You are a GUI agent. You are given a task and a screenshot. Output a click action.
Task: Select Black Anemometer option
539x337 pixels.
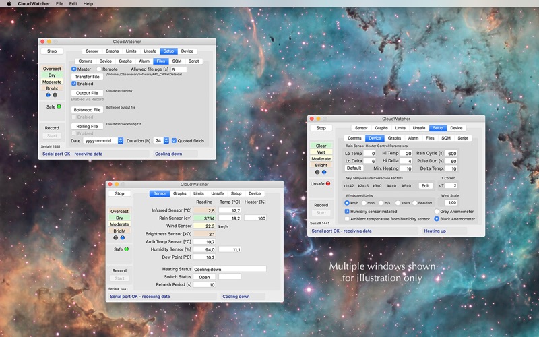click(x=437, y=219)
